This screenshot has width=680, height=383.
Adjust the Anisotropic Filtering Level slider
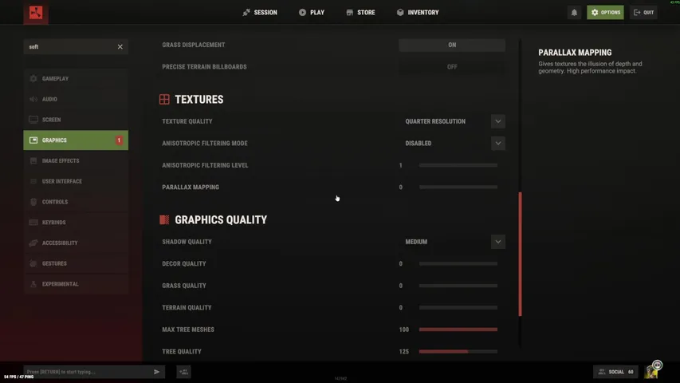(458, 165)
